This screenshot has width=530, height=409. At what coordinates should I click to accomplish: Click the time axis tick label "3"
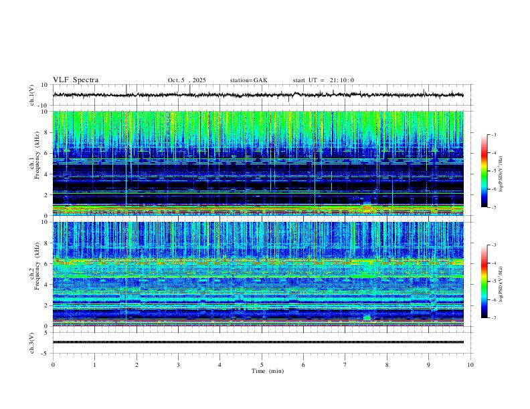178,365
